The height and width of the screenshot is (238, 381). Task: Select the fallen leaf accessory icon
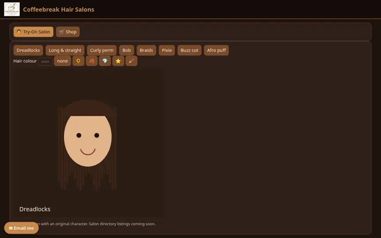[92, 61]
